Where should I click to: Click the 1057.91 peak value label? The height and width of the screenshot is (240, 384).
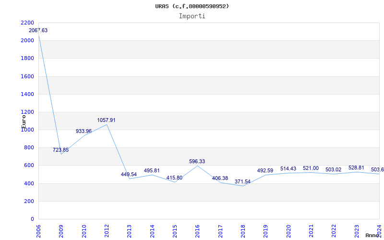point(106,120)
